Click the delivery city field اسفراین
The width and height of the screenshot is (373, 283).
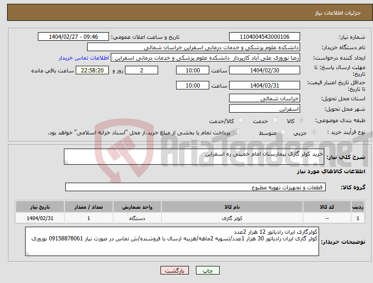(x=265, y=109)
